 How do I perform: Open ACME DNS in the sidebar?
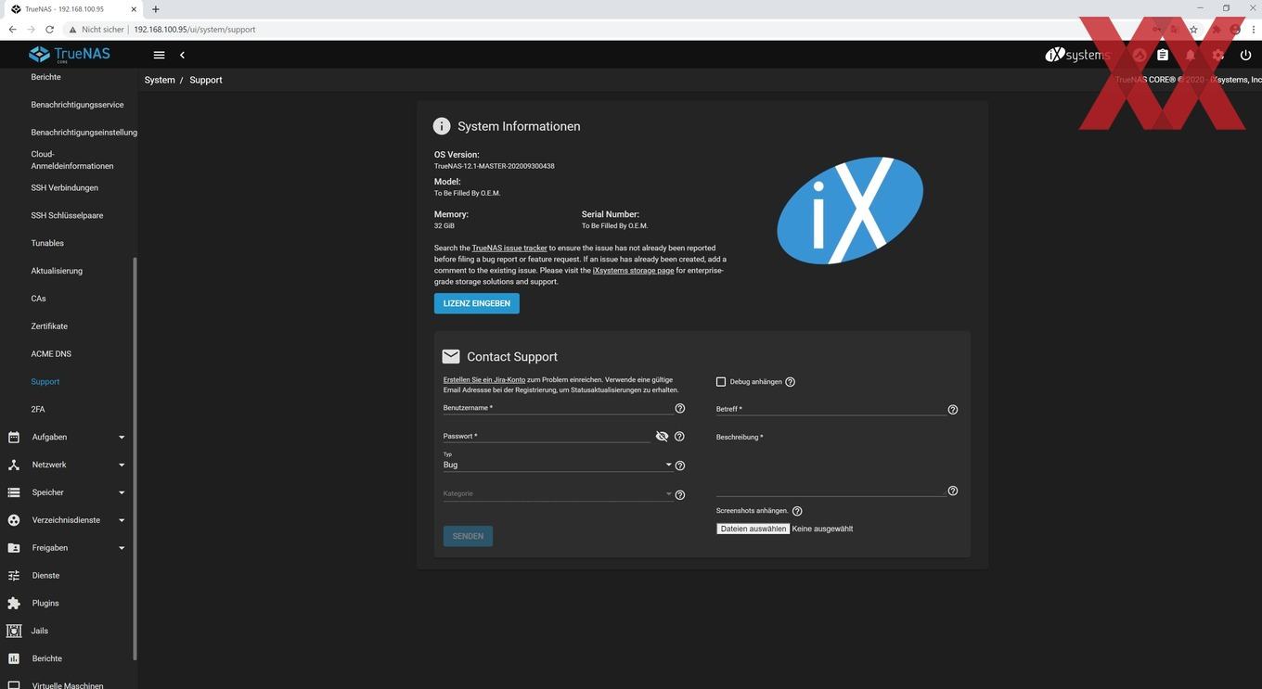pyautogui.click(x=51, y=354)
